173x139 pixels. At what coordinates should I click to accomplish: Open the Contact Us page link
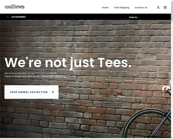(x=141, y=8)
